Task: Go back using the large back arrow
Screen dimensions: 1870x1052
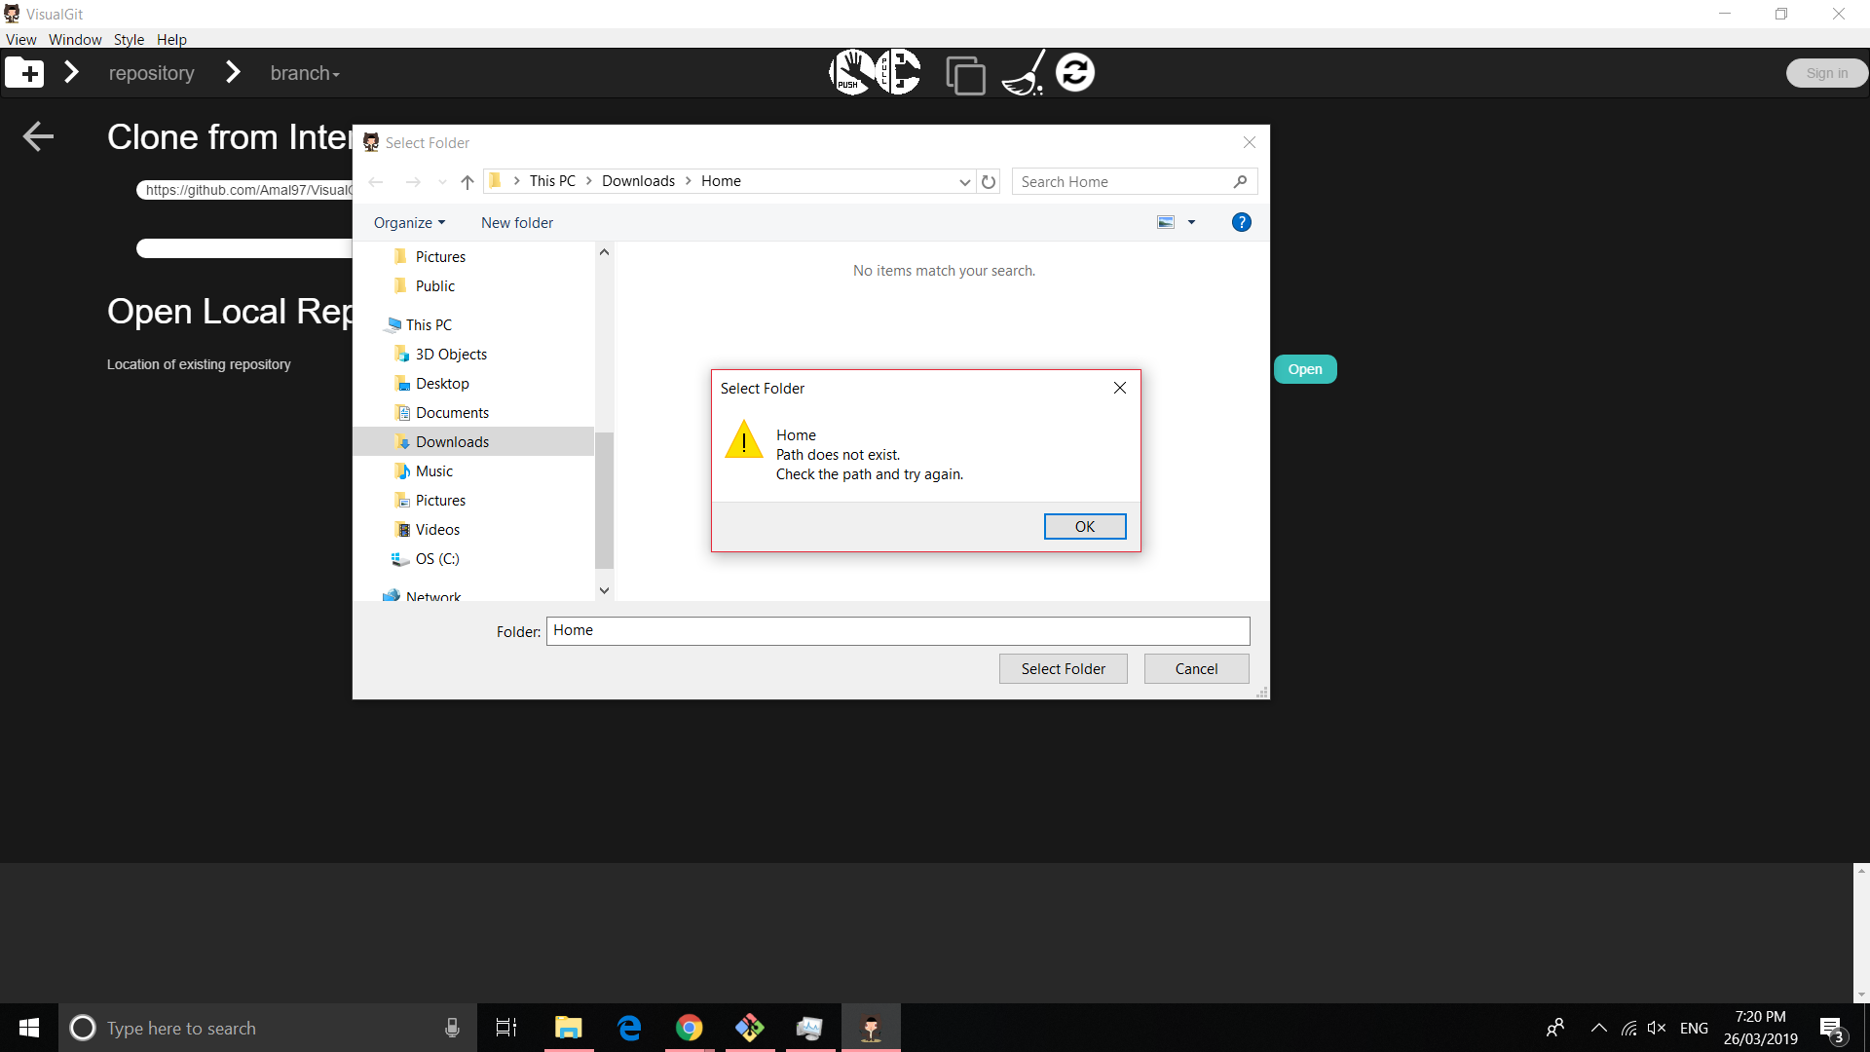Action: [x=38, y=136]
